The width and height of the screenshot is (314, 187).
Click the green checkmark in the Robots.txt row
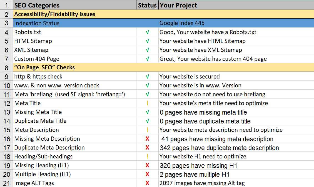click(x=147, y=32)
